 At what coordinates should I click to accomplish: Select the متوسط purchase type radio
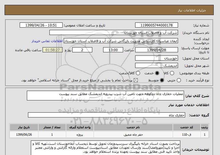click(x=162, y=80)
